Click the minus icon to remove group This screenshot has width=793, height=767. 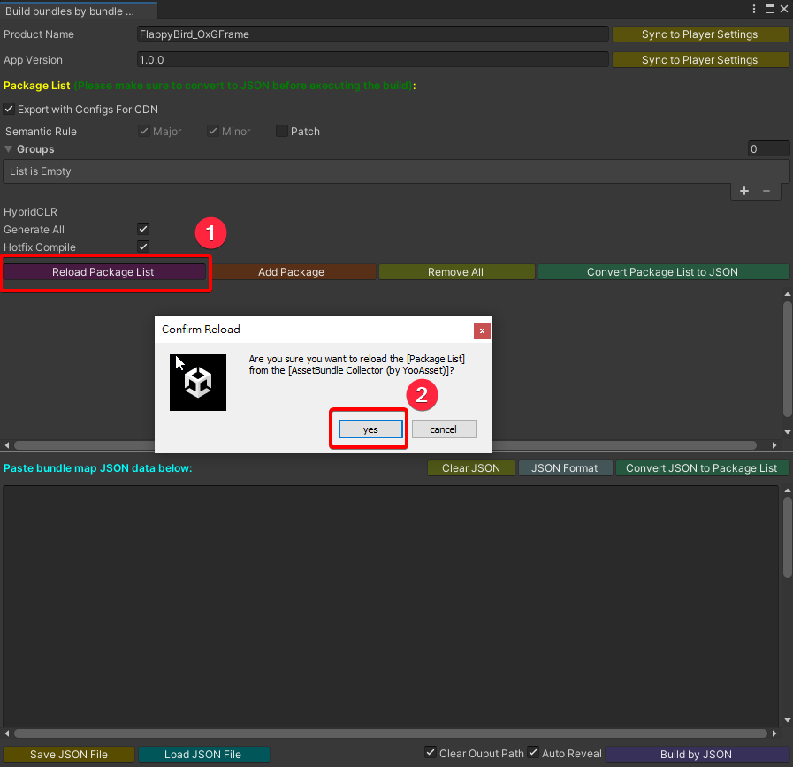(766, 191)
